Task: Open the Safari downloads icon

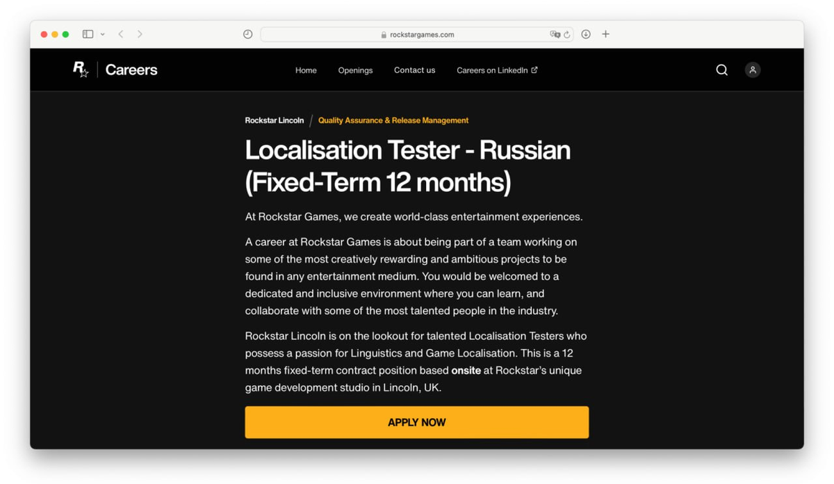Action: click(586, 34)
